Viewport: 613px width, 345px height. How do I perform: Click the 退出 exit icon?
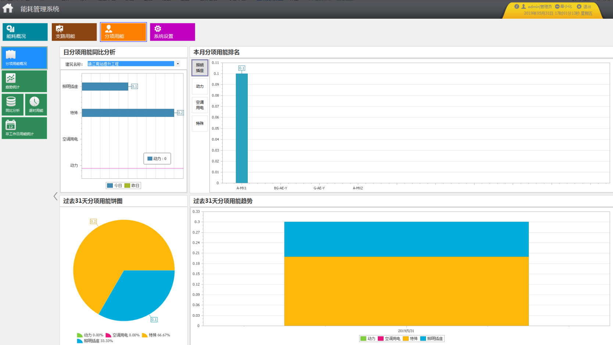click(x=579, y=7)
